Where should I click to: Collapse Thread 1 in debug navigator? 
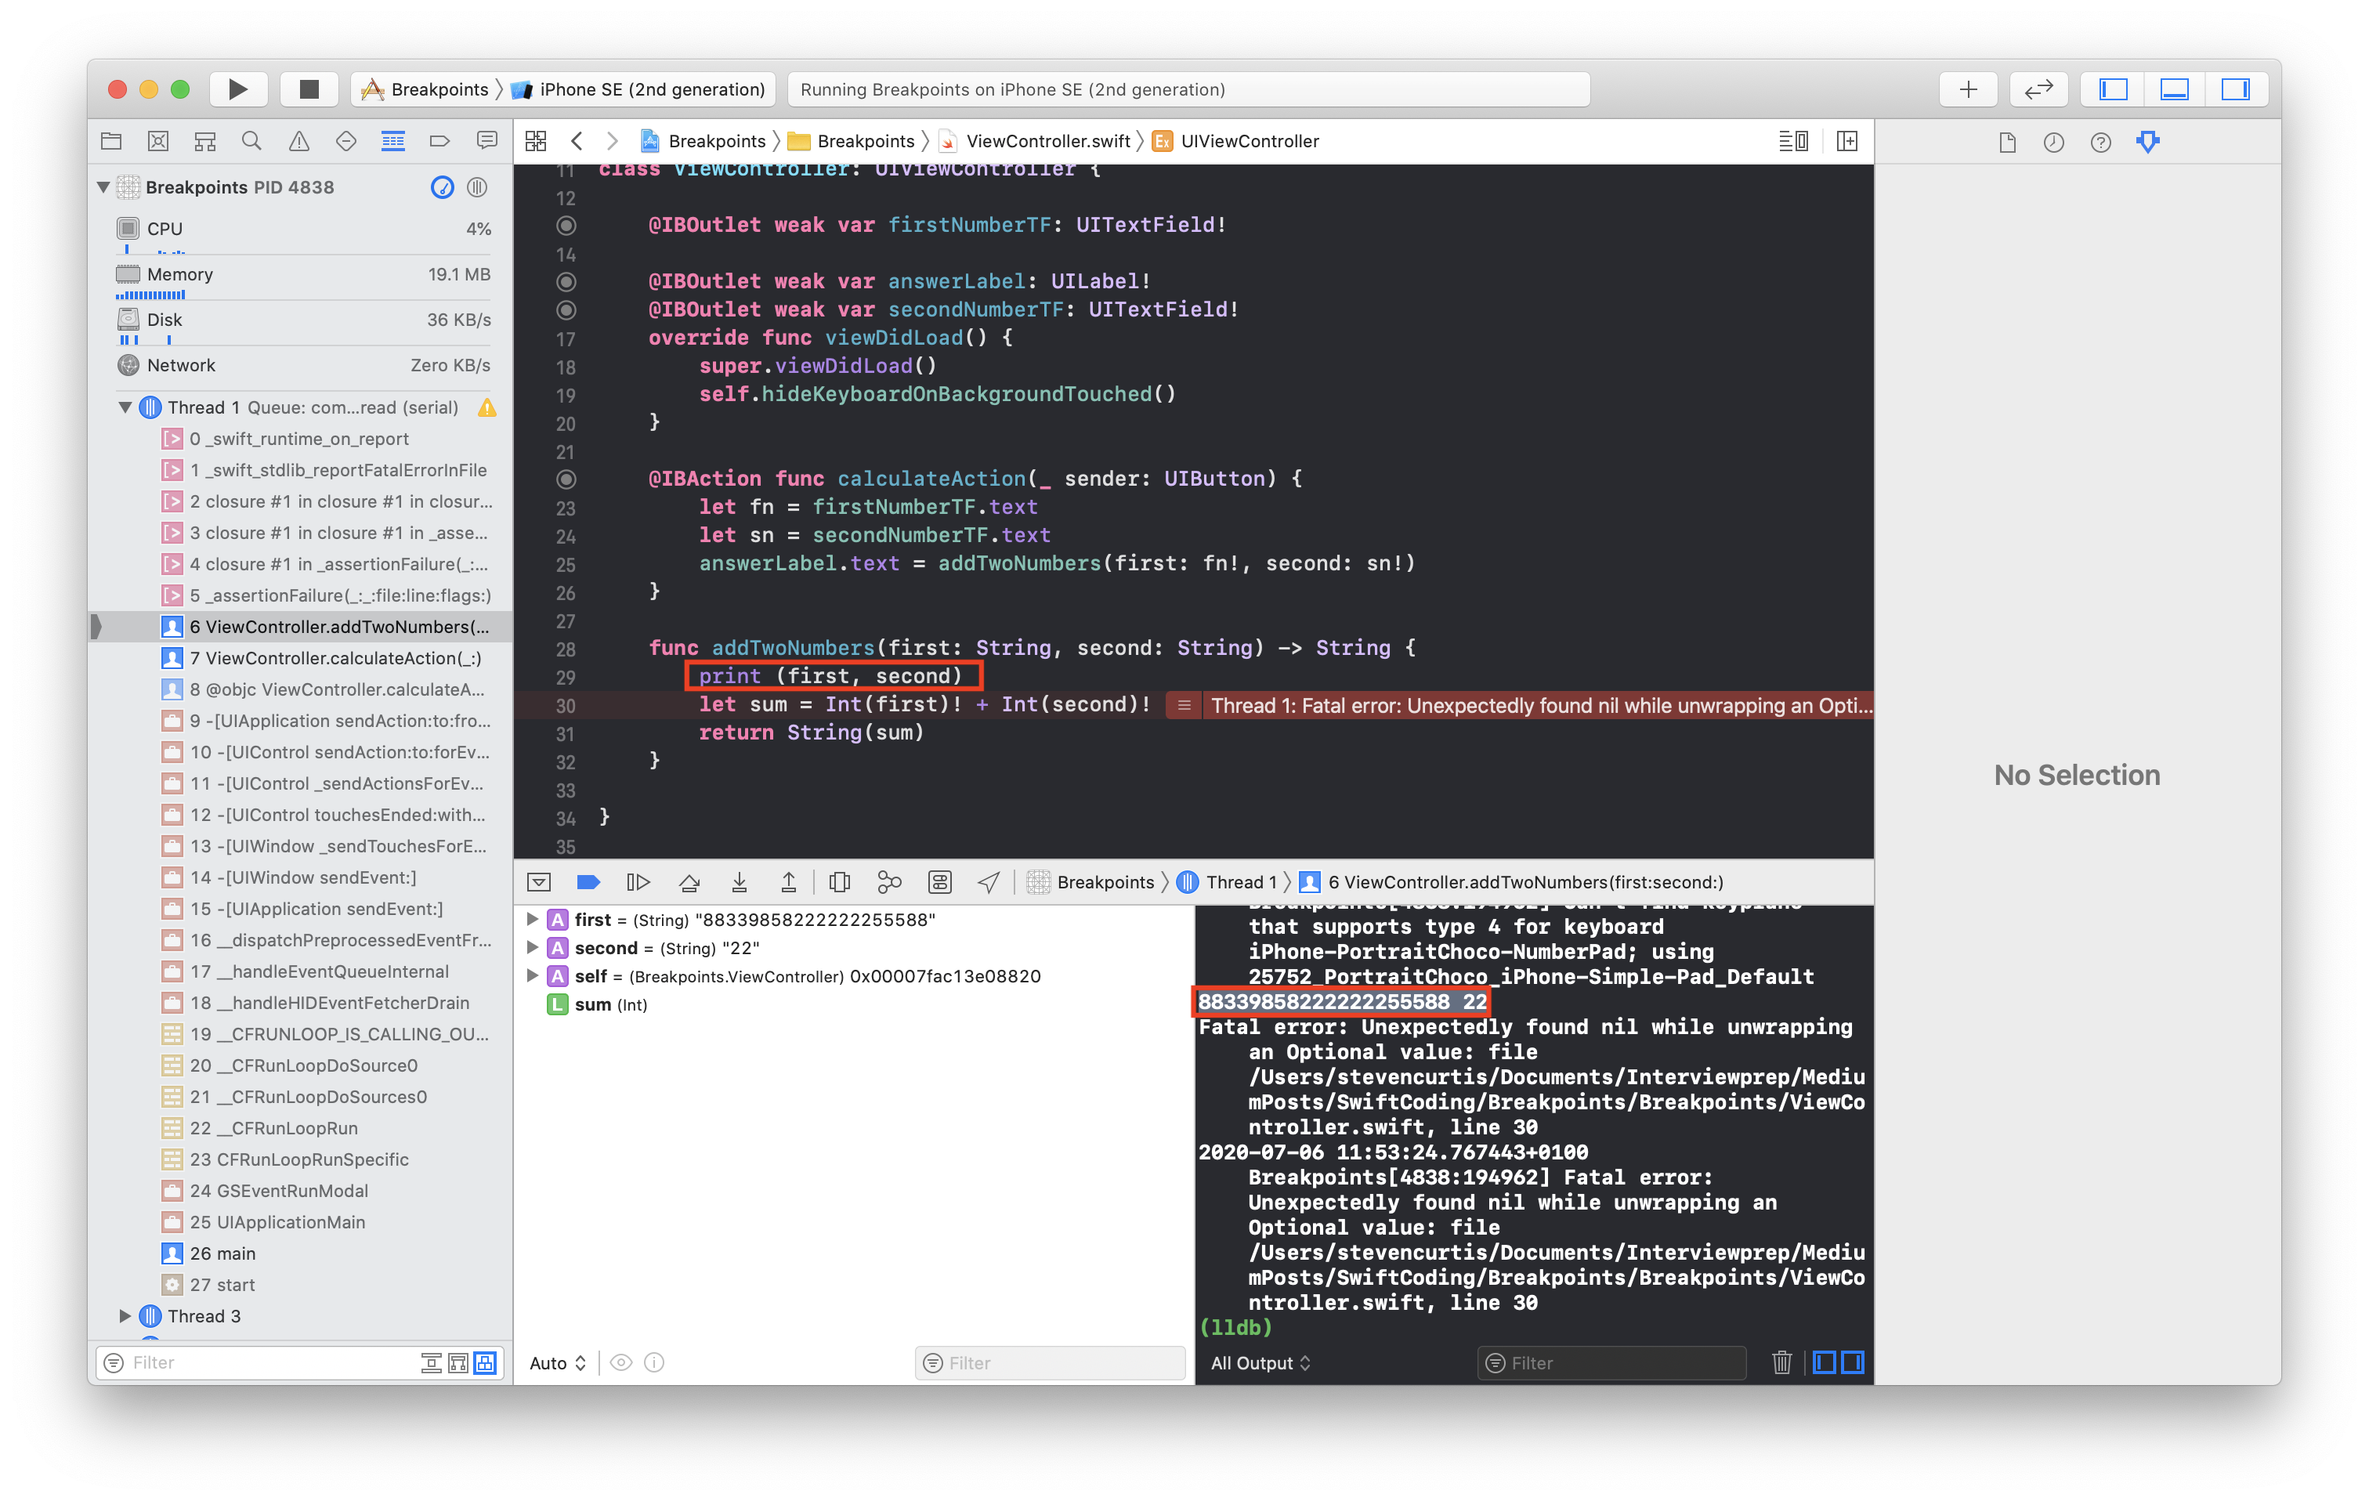click(x=125, y=407)
